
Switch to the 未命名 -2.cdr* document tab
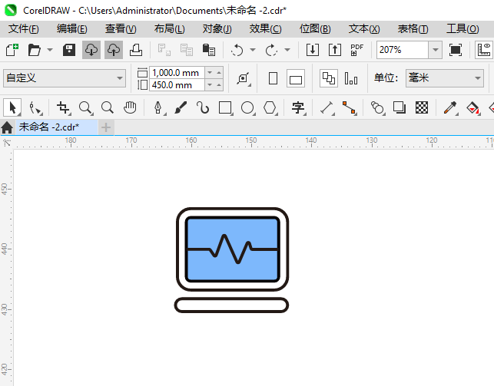(x=57, y=127)
